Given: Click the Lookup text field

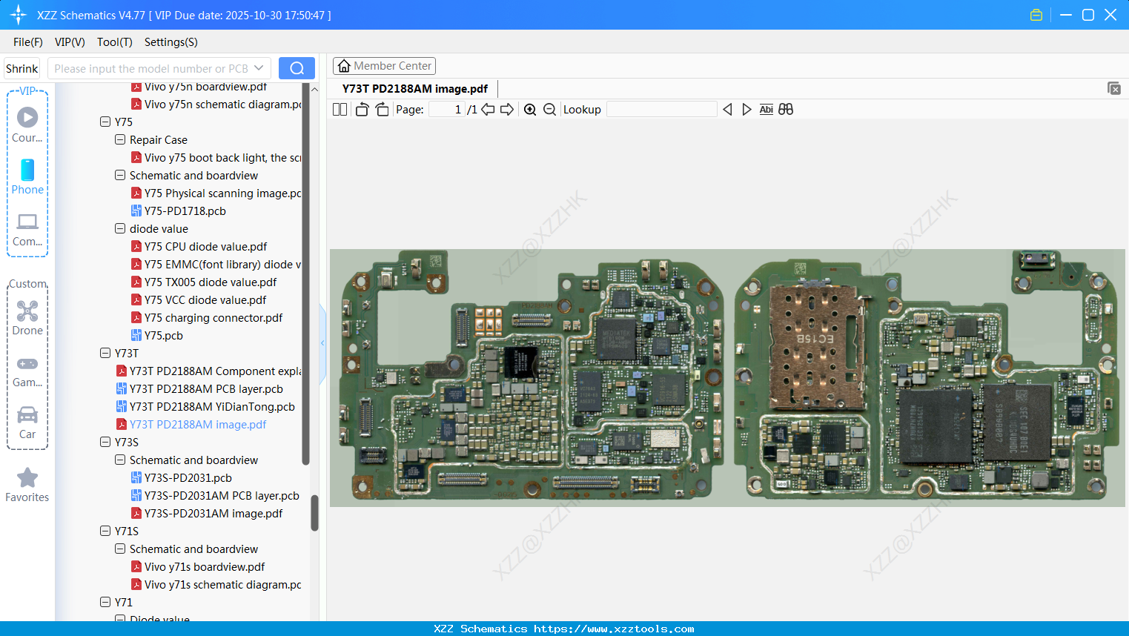Looking at the screenshot, I should (662, 110).
